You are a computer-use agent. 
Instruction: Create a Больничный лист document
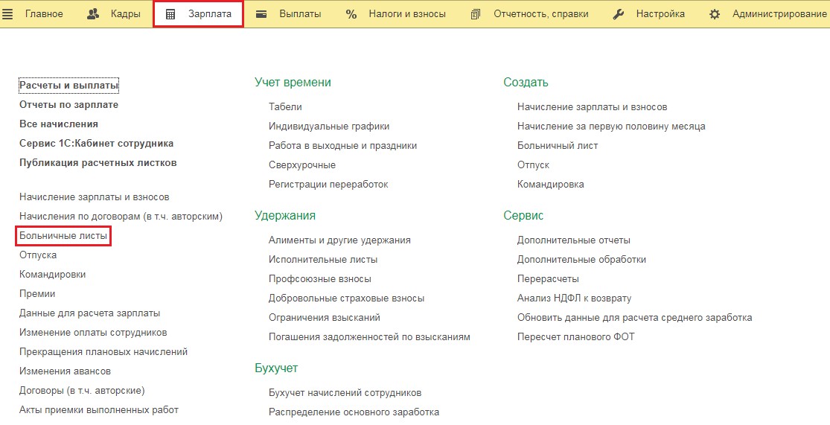558,146
